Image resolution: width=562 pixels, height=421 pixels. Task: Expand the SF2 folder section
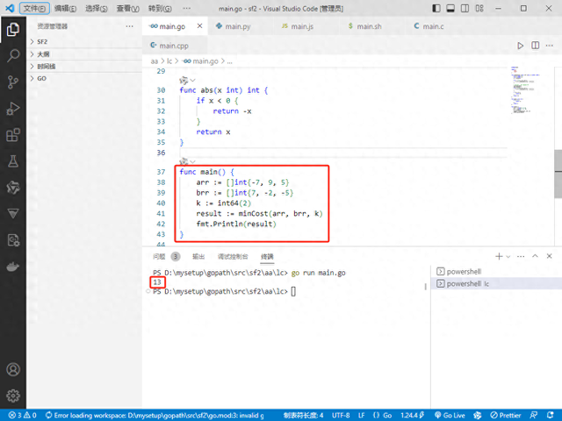coord(84,42)
